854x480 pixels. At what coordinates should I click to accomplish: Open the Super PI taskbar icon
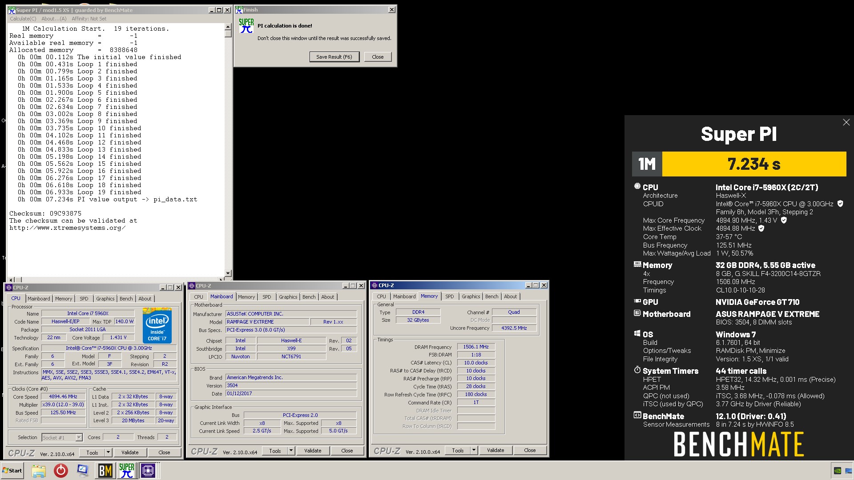coord(126,470)
